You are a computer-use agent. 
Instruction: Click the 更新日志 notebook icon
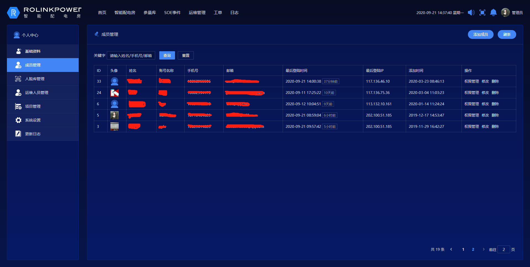pos(18,134)
